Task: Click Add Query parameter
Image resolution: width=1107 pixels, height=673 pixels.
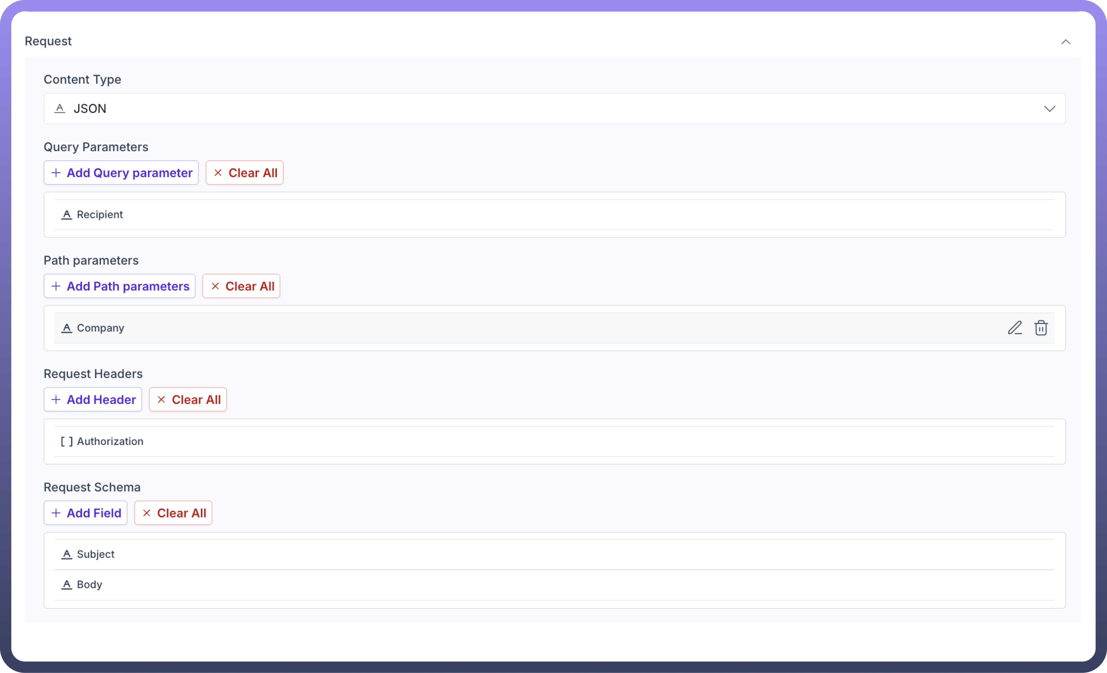Action: [120, 173]
